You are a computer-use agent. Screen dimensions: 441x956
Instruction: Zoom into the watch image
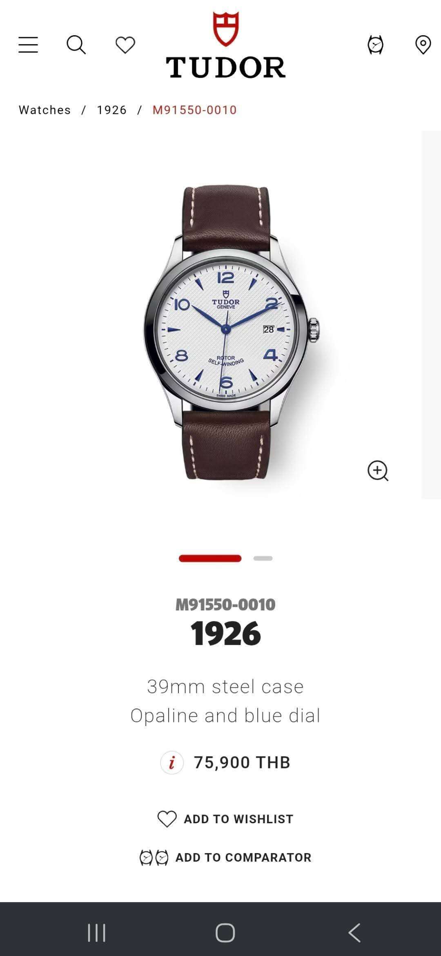(x=378, y=471)
